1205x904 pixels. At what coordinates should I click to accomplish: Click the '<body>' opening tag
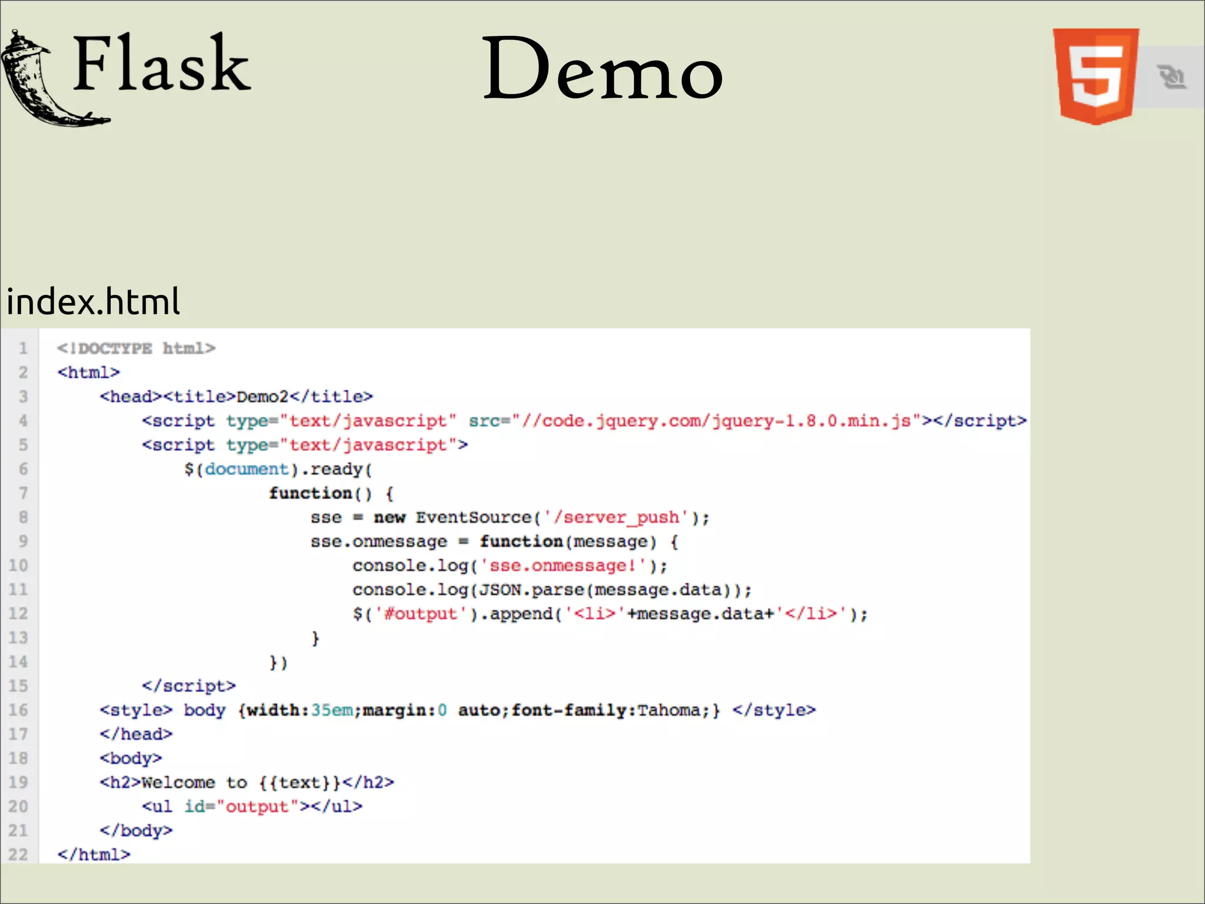[131, 759]
